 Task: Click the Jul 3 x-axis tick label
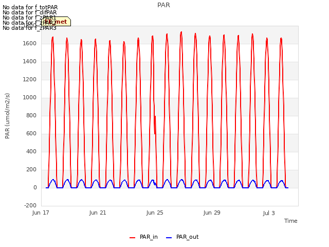pos(269,213)
